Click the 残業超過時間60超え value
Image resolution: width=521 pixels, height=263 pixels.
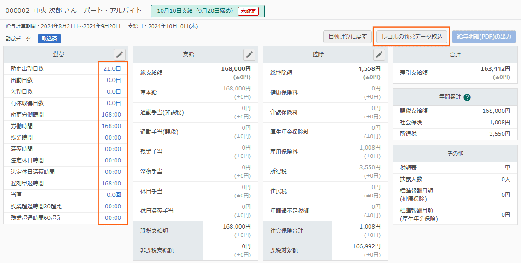pyautogui.click(x=113, y=218)
